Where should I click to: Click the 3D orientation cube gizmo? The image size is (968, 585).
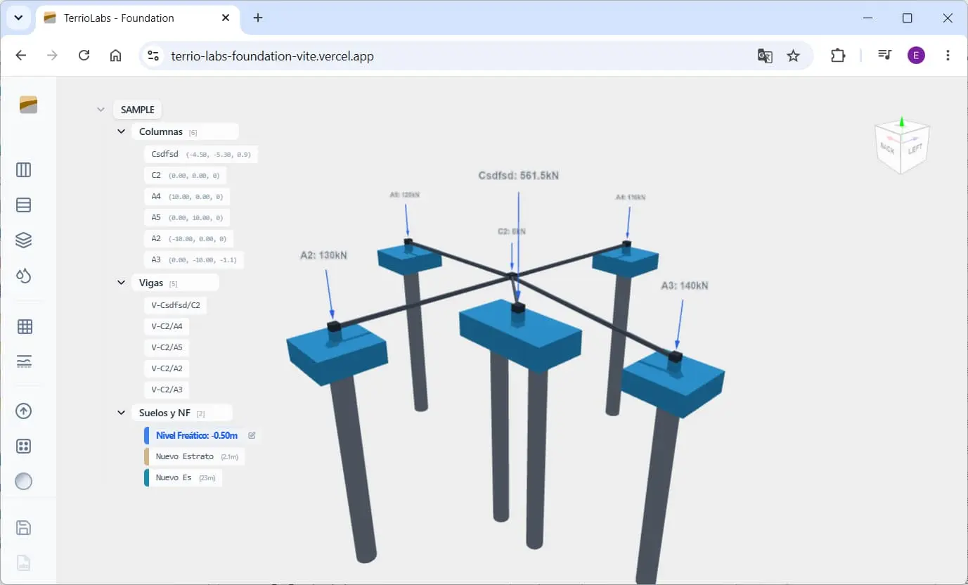click(x=902, y=146)
